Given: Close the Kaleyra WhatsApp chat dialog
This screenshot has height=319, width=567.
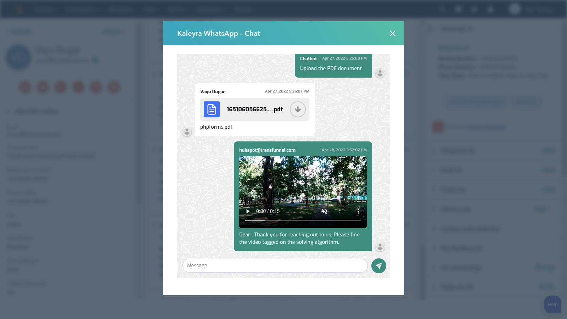Looking at the screenshot, I should (392, 33).
